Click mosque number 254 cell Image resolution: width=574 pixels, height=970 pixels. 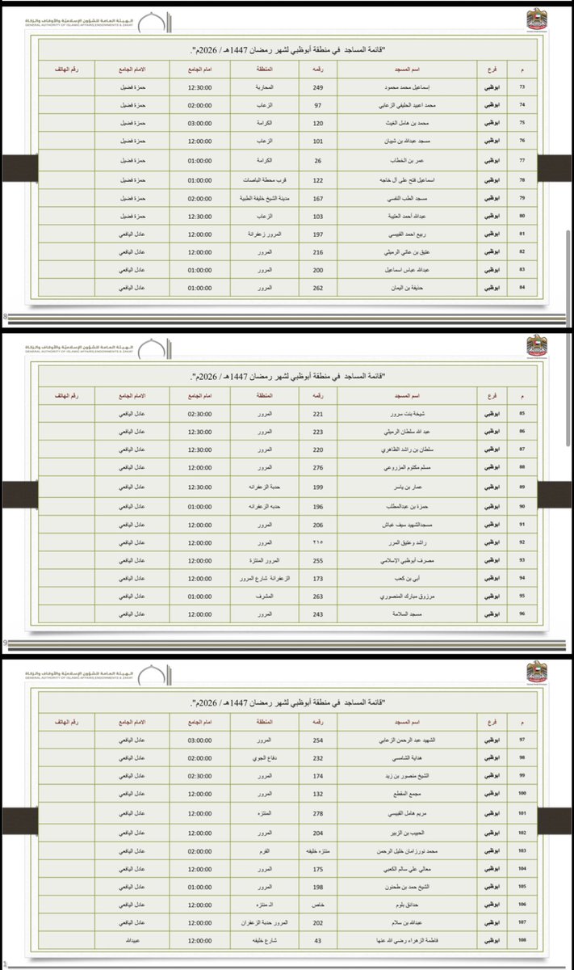pos(318,740)
